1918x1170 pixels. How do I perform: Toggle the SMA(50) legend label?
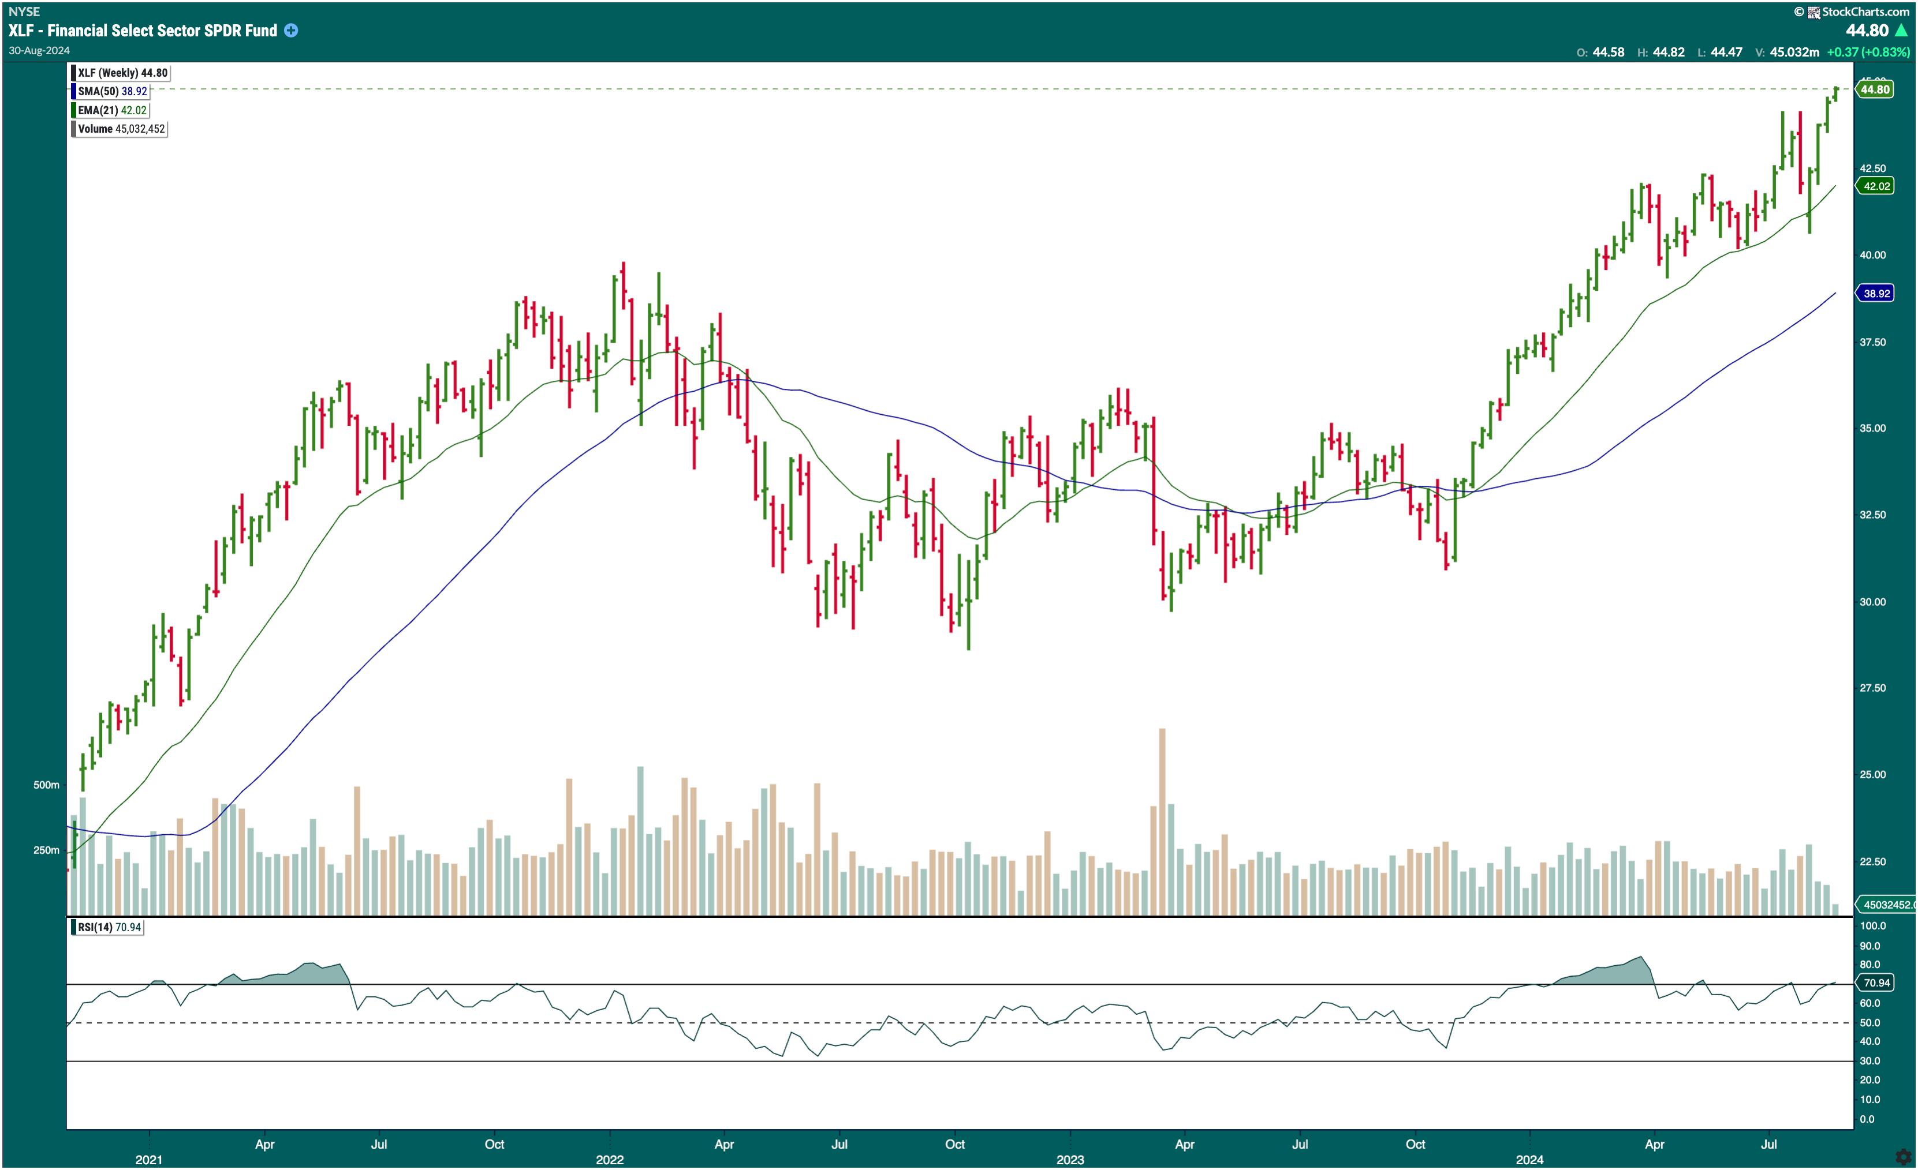(x=112, y=91)
